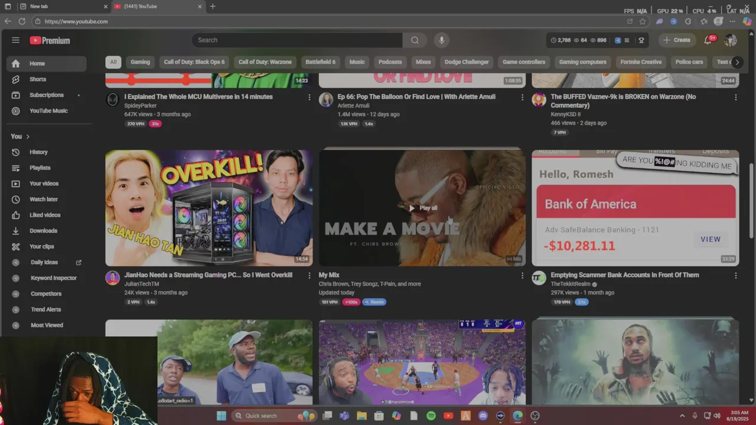Open SpideyParker channel link
The image size is (756, 425).
(x=140, y=106)
